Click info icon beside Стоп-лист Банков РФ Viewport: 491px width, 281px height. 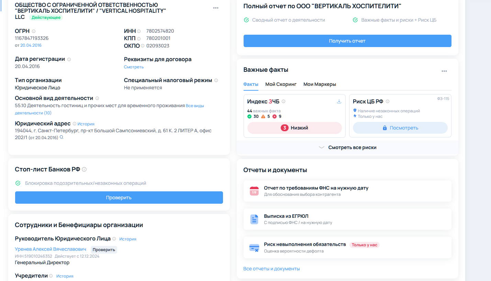(84, 169)
